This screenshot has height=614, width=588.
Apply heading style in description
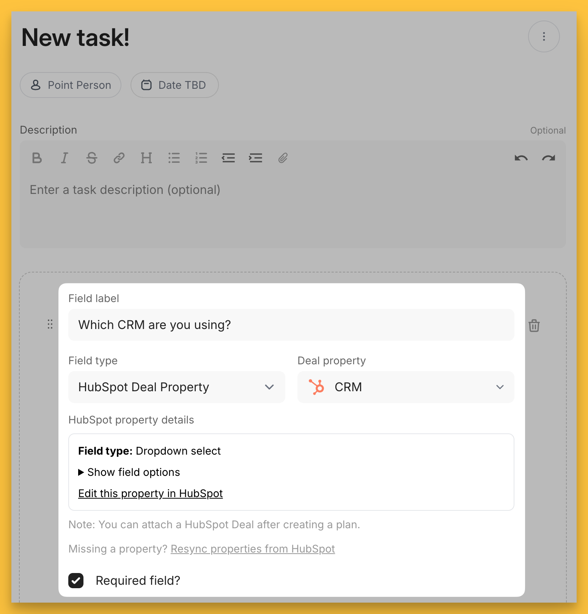tap(146, 158)
